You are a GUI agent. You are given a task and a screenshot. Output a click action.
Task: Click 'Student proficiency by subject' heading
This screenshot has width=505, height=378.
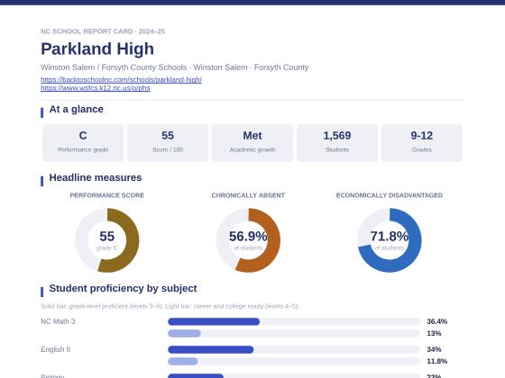click(123, 288)
